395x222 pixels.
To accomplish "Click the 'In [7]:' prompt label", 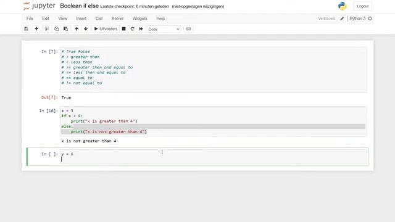I will [49, 52].
